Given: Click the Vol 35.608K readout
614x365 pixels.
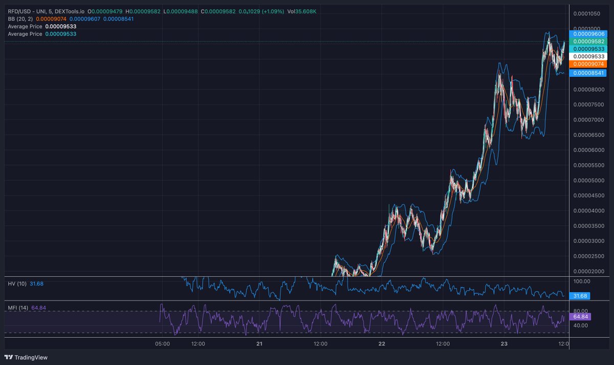Looking at the screenshot, I should click(x=302, y=11).
